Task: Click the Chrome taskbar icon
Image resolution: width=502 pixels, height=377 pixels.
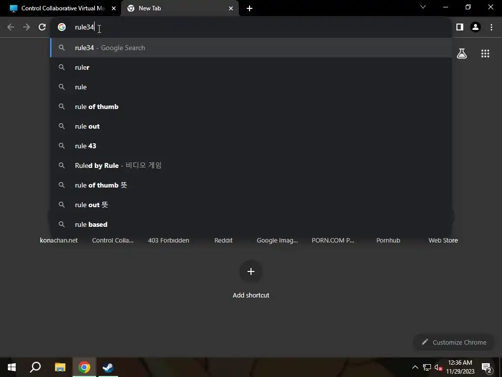Action: pos(84,367)
